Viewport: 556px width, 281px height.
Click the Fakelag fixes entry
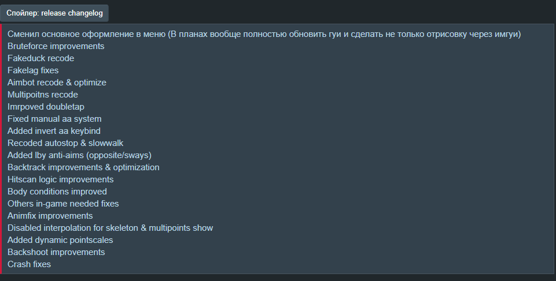click(x=33, y=70)
